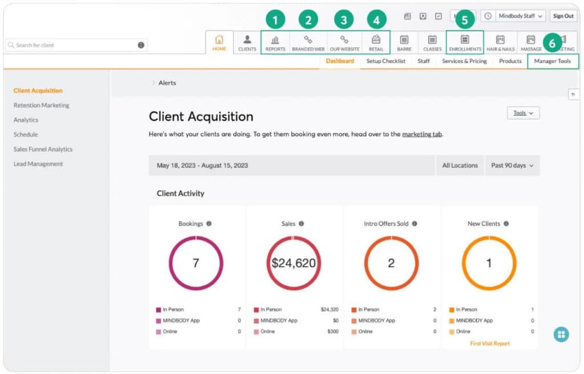Switch to the Manager Tools tab

552,61
